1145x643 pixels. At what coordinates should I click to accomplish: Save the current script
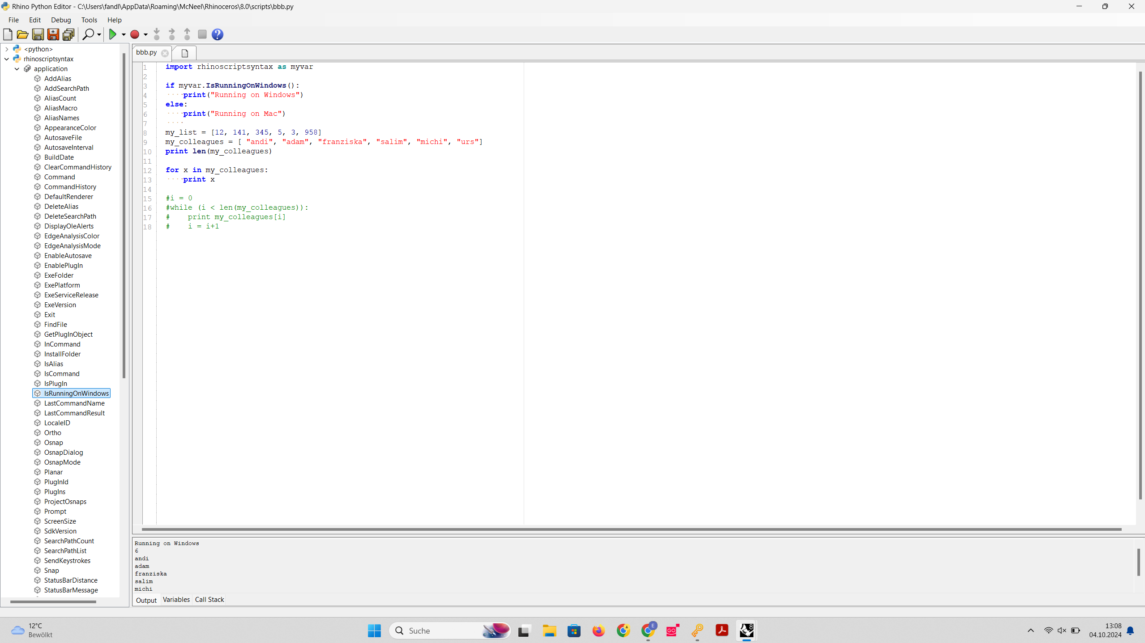tap(38, 34)
